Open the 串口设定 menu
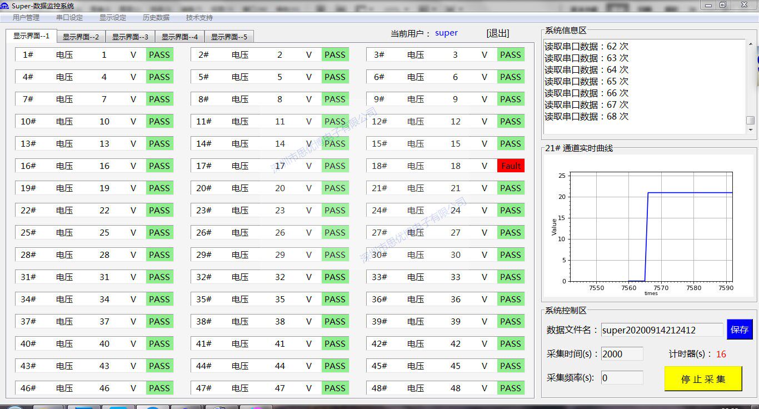 69,18
